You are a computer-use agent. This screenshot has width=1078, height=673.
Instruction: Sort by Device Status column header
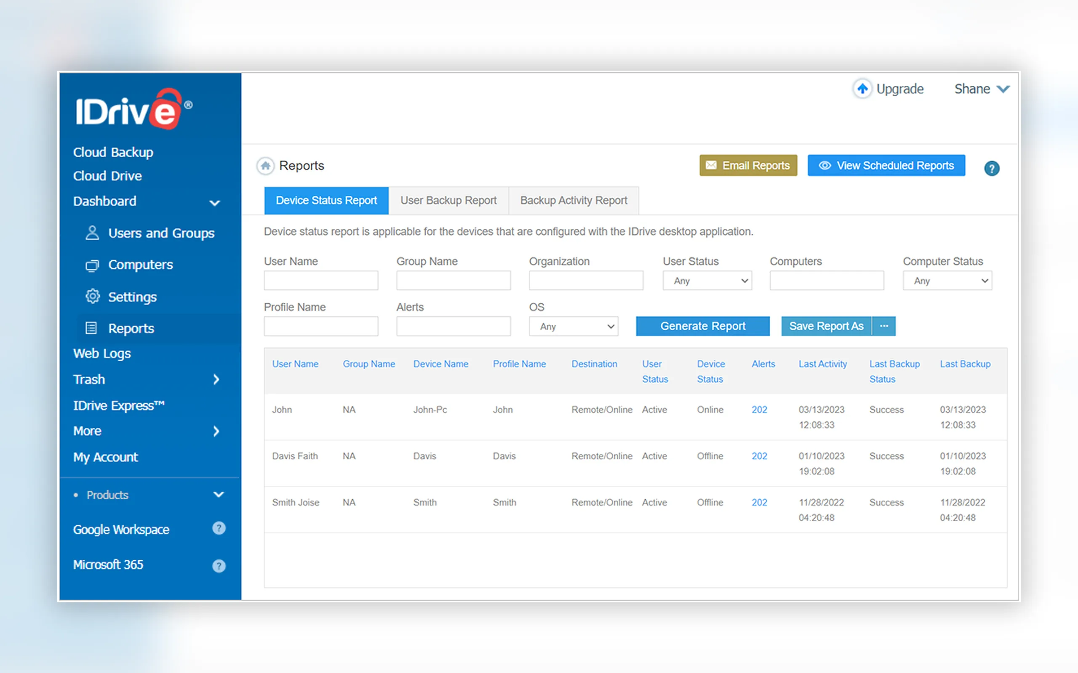(711, 371)
